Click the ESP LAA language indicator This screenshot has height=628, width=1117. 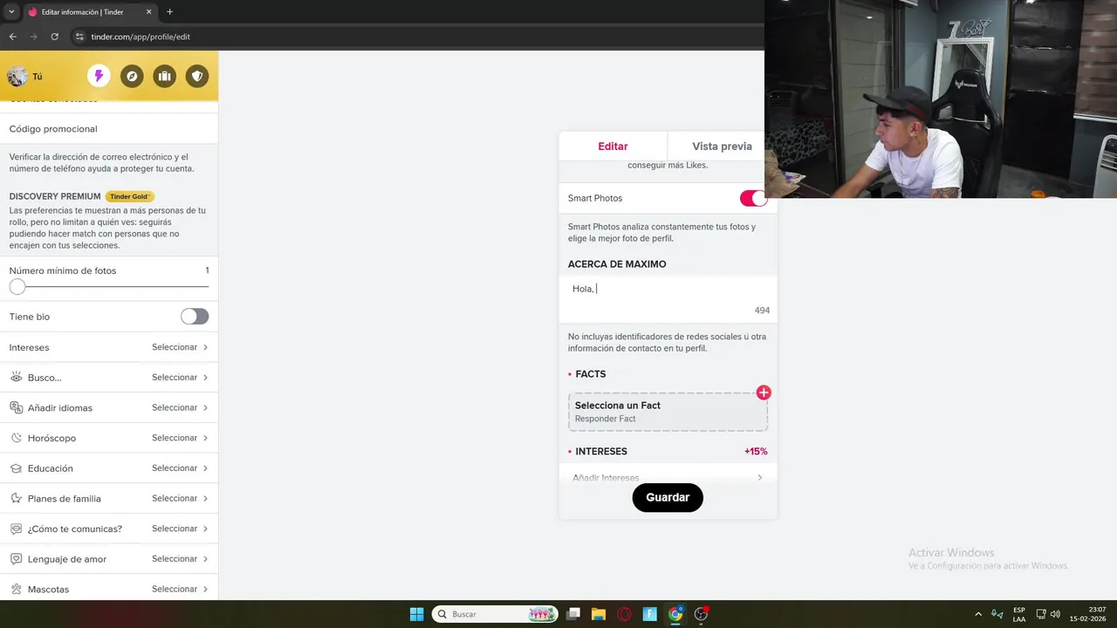tap(1019, 614)
